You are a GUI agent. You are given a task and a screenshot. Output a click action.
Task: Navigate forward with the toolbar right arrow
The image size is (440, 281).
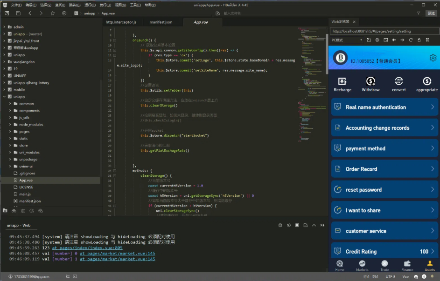41,13
